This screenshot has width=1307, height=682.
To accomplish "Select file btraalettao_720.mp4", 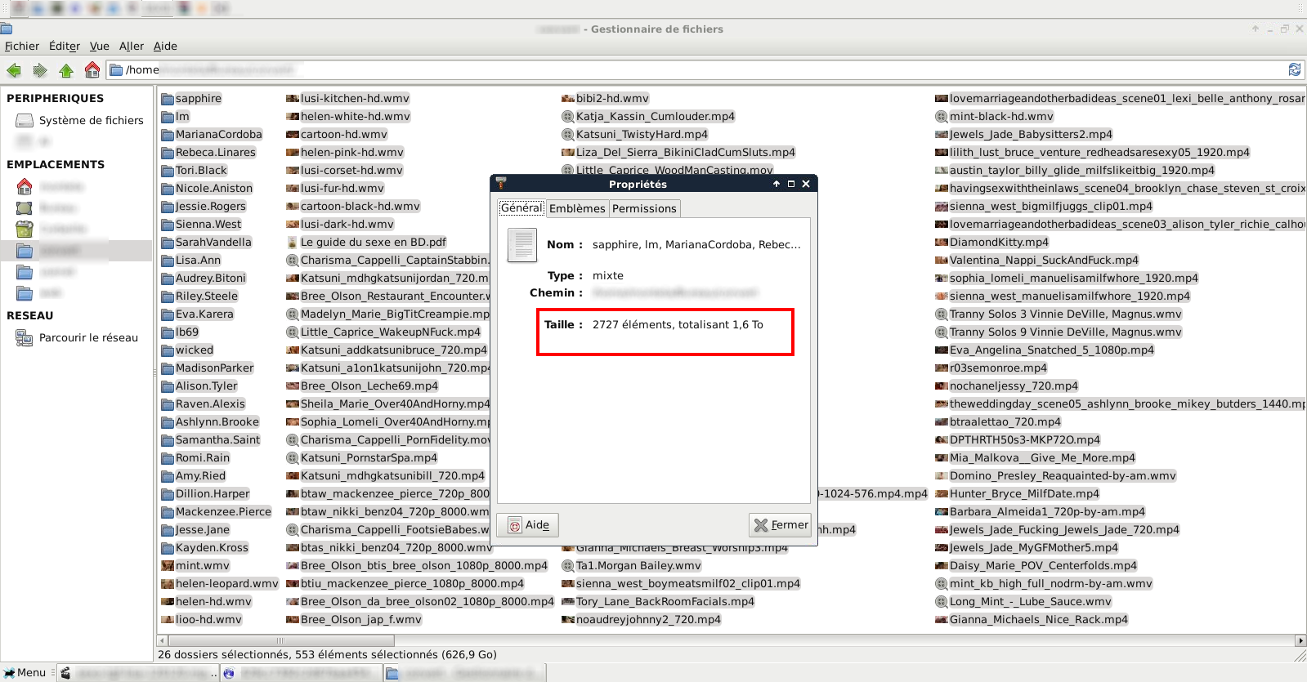I will click(998, 422).
